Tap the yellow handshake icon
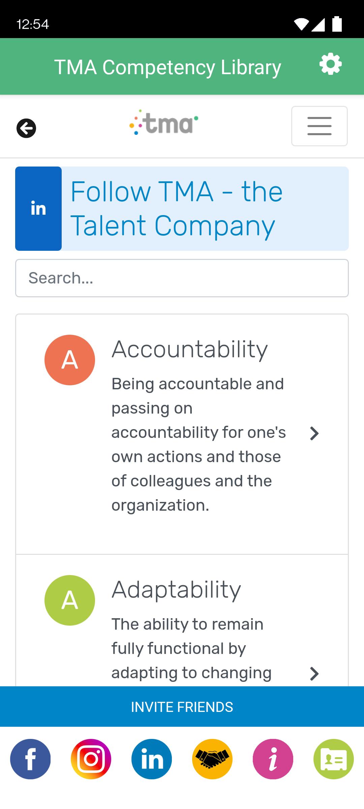 point(212,759)
